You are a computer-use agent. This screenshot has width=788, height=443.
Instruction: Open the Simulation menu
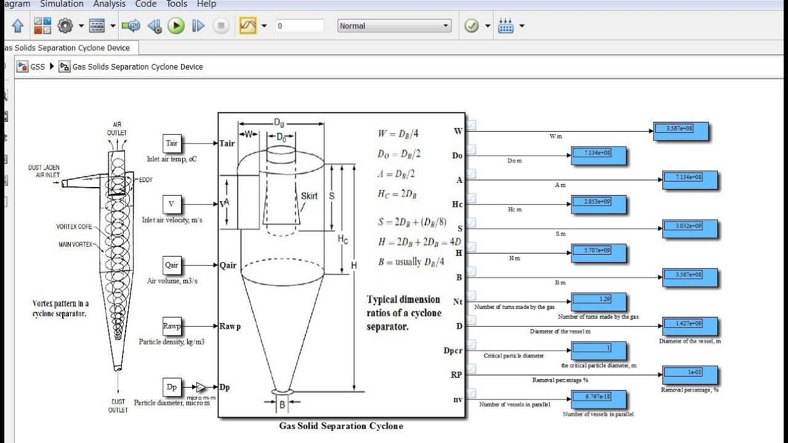[x=62, y=4]
